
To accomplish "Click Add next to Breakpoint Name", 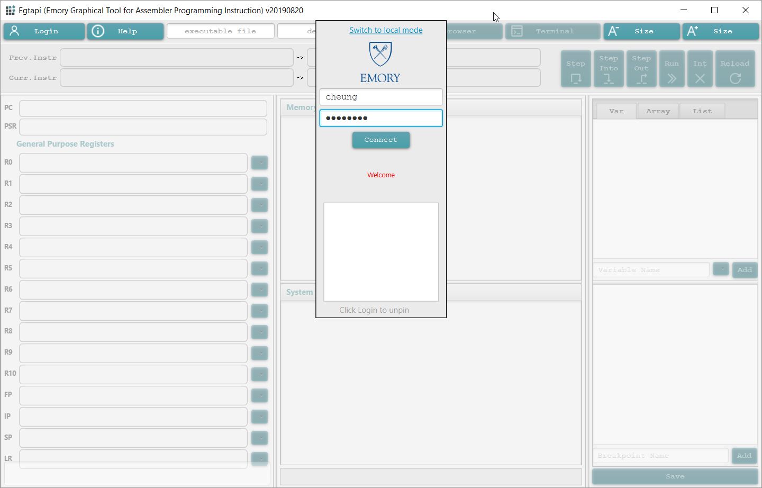I will (744, 456).
